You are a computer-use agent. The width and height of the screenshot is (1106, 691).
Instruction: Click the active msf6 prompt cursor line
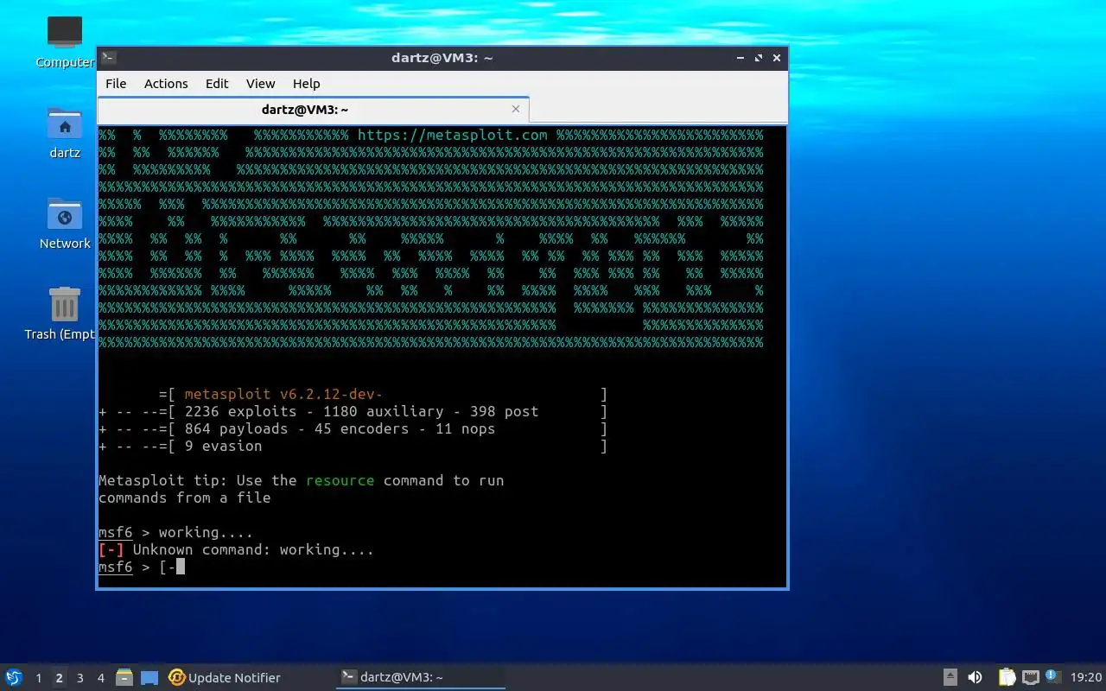pos(142,567)
